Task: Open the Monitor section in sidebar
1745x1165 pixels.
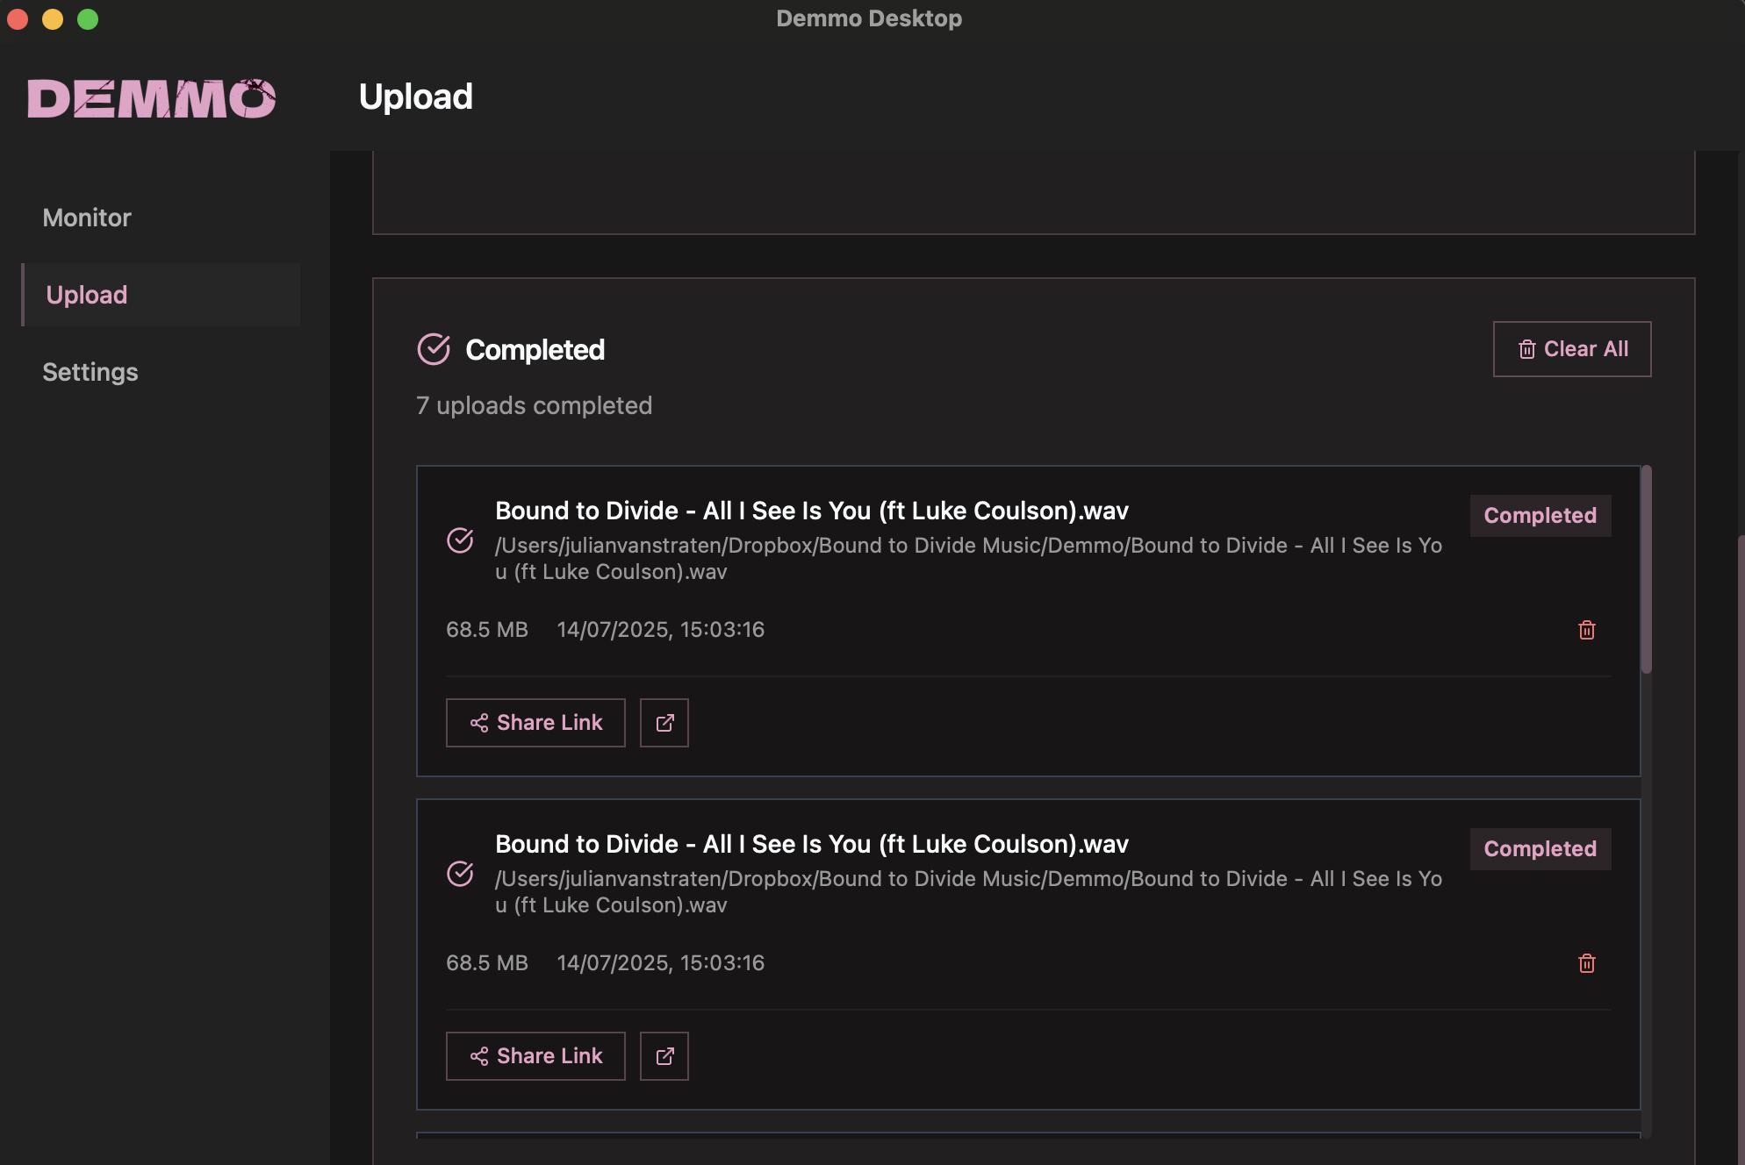Action: [x=87, y=218]
